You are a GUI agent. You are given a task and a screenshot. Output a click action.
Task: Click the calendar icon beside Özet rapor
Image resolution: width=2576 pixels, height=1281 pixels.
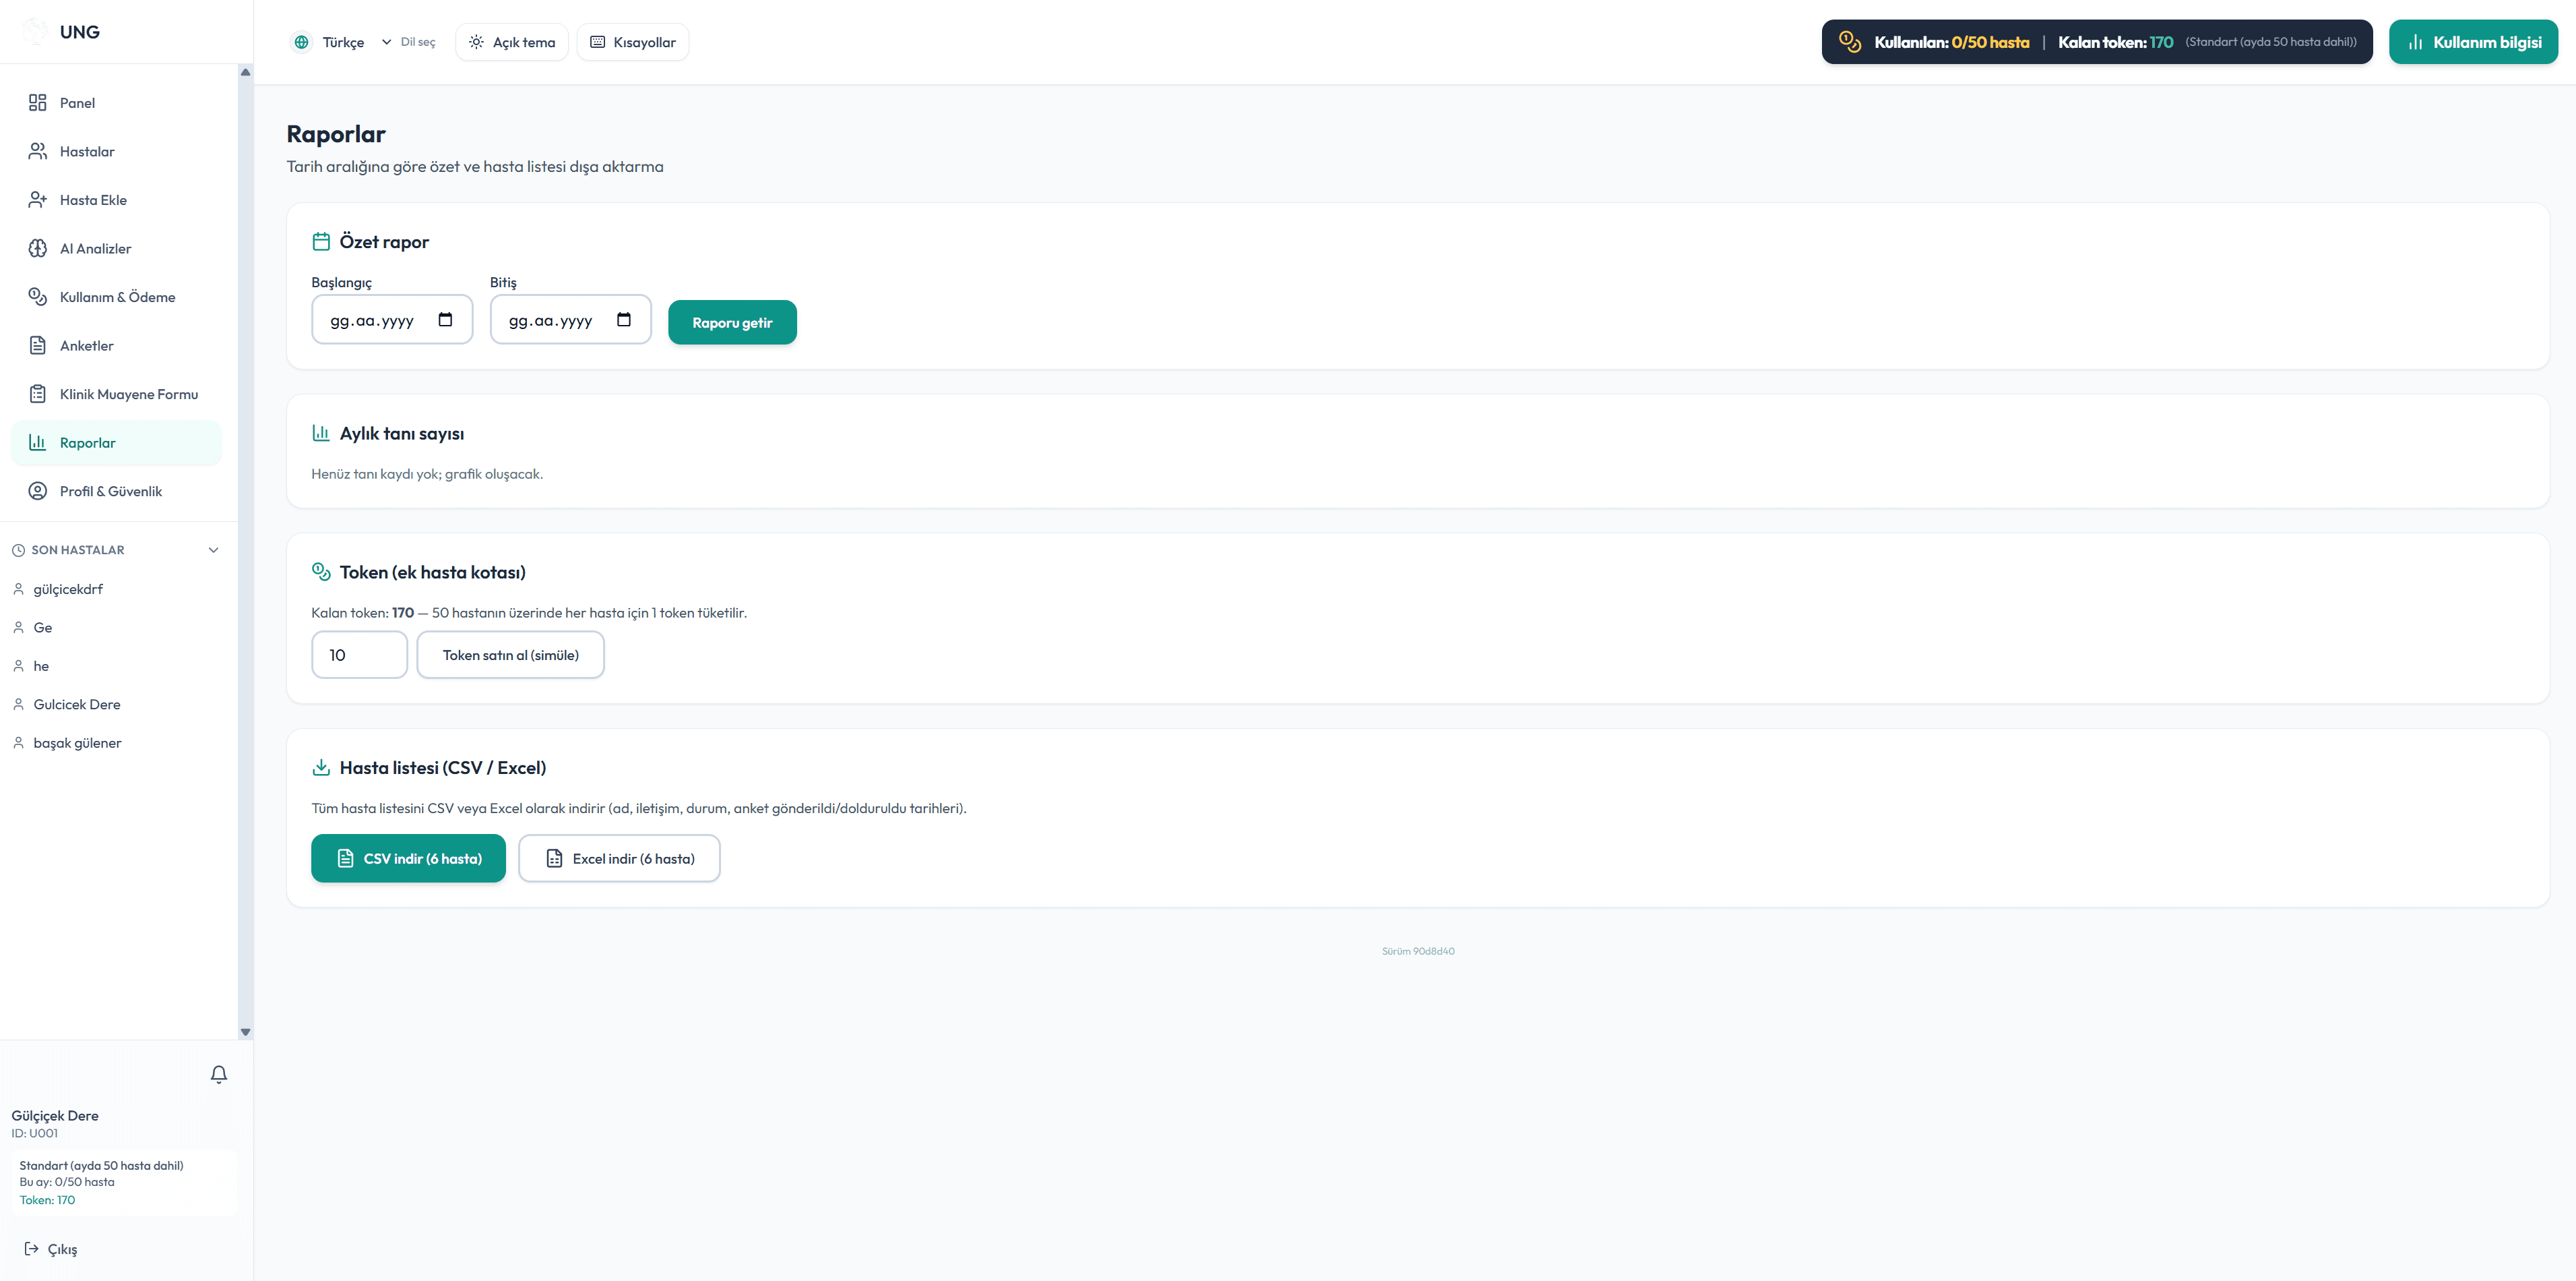click(321, 241)
